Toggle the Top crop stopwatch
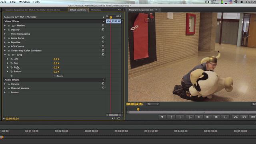Viewport: 256px width, 144px height. tap(12, 63)
